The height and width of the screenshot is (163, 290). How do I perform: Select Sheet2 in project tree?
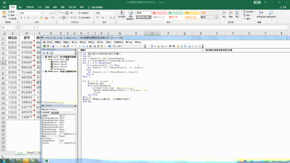[59, 64]
